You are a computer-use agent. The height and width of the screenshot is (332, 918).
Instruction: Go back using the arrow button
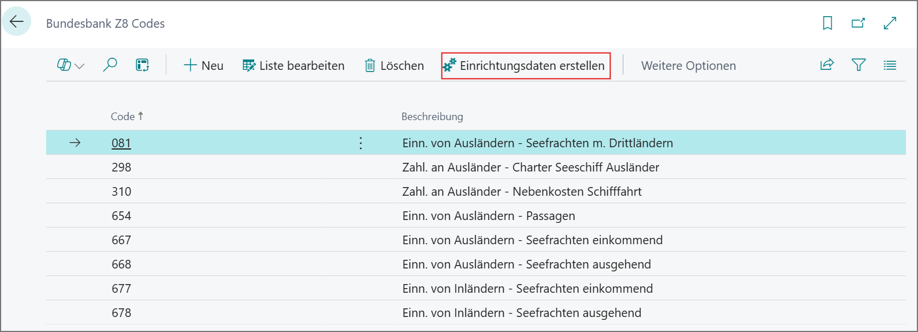pyautogui.click(x=16, y=22)
